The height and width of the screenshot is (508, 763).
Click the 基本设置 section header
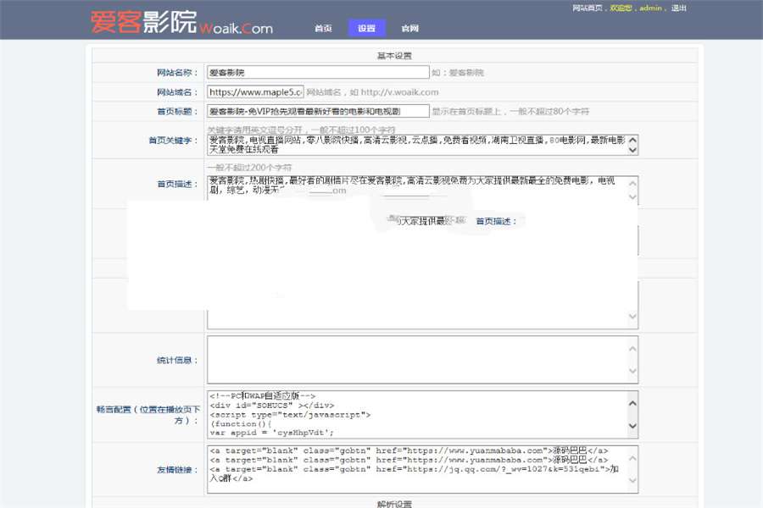coord(394,56)
